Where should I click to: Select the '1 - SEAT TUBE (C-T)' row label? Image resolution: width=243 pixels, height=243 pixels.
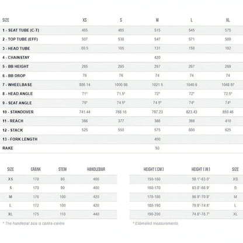(x=20, y=30)
